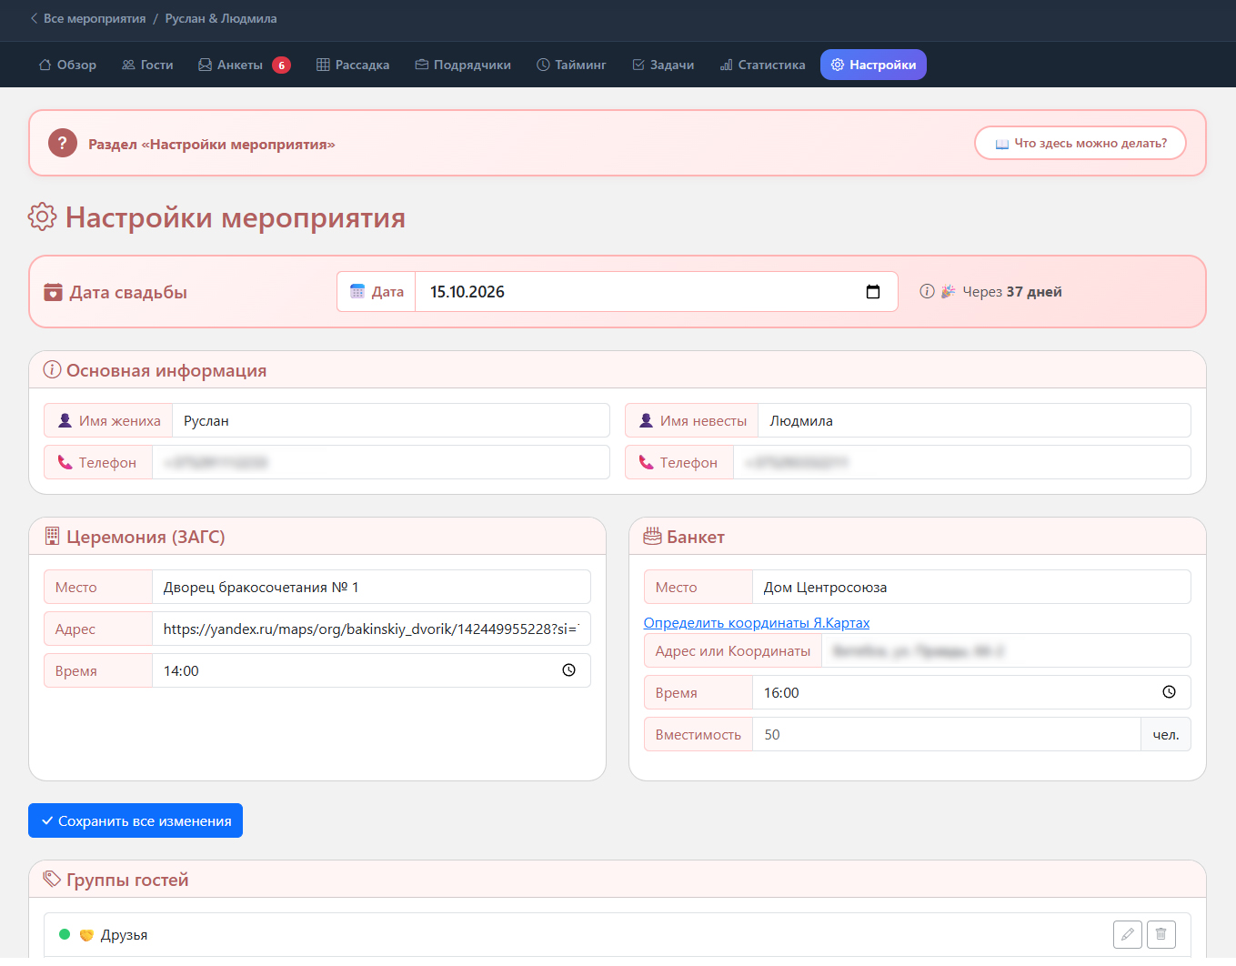1236x966 pixels.
Task: Click the Церемония (ЗАГС) section title
Action: [146, 537]
